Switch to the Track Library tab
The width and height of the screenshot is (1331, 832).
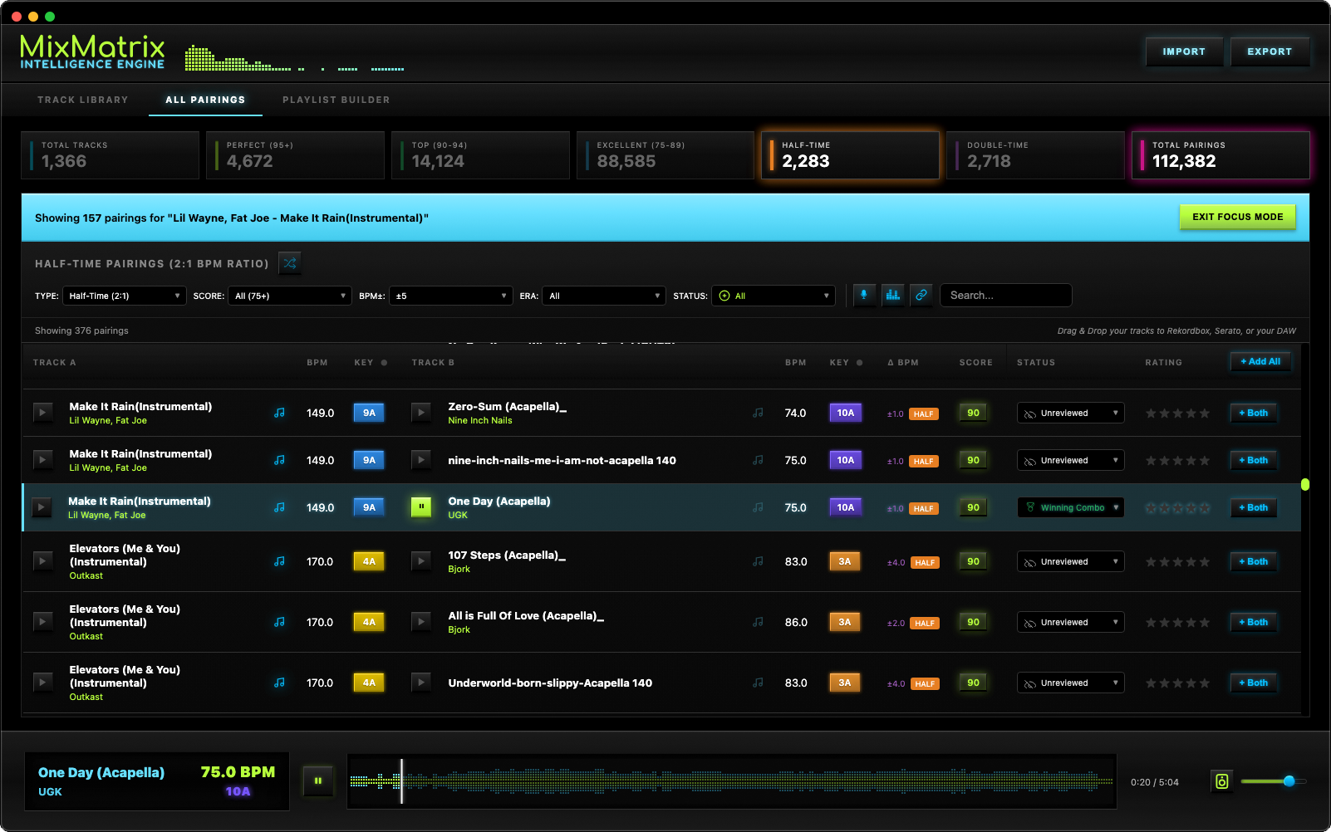point(83,100)
